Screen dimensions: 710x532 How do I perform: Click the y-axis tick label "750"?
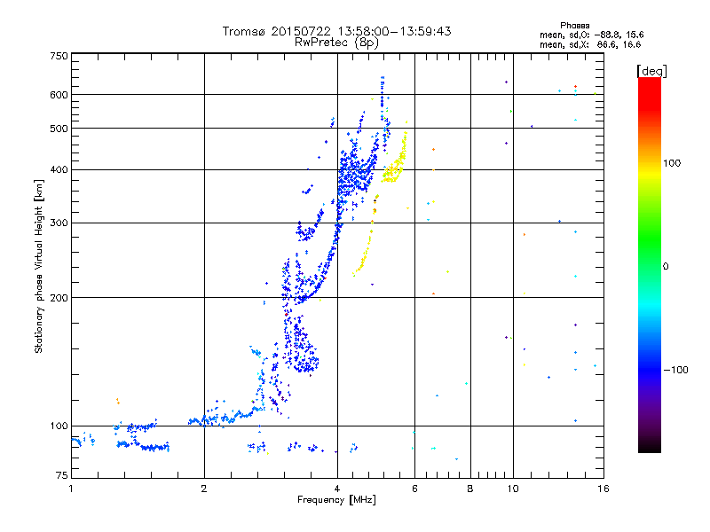(x=59, y=56)
